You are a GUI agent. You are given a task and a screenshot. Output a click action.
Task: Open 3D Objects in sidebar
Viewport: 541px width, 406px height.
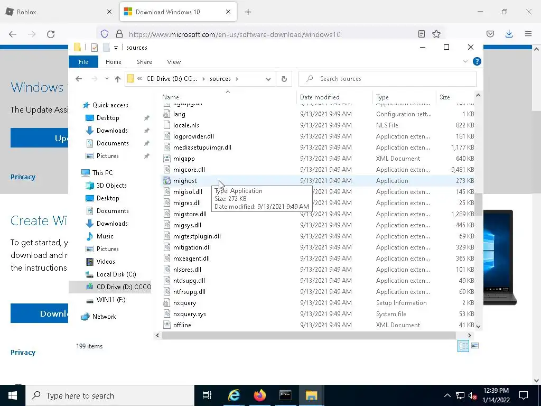click(x=111, y=186)
